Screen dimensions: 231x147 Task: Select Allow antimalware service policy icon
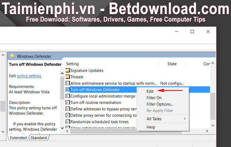tap(68, 83)
